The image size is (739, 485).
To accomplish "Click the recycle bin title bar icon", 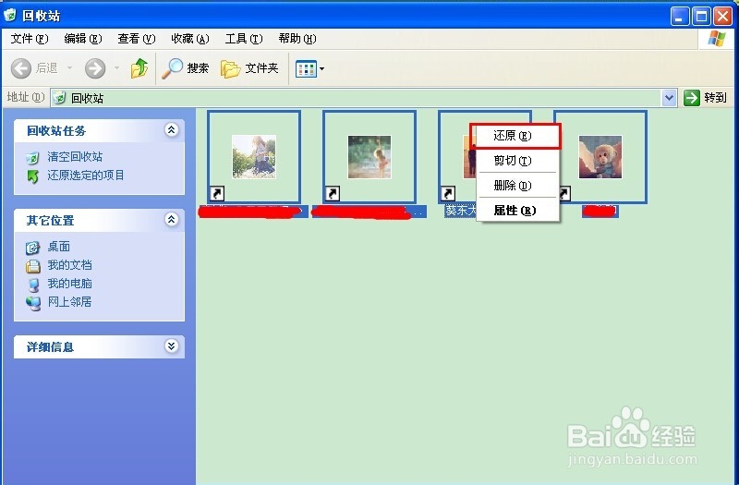I will tap(10, 16).
